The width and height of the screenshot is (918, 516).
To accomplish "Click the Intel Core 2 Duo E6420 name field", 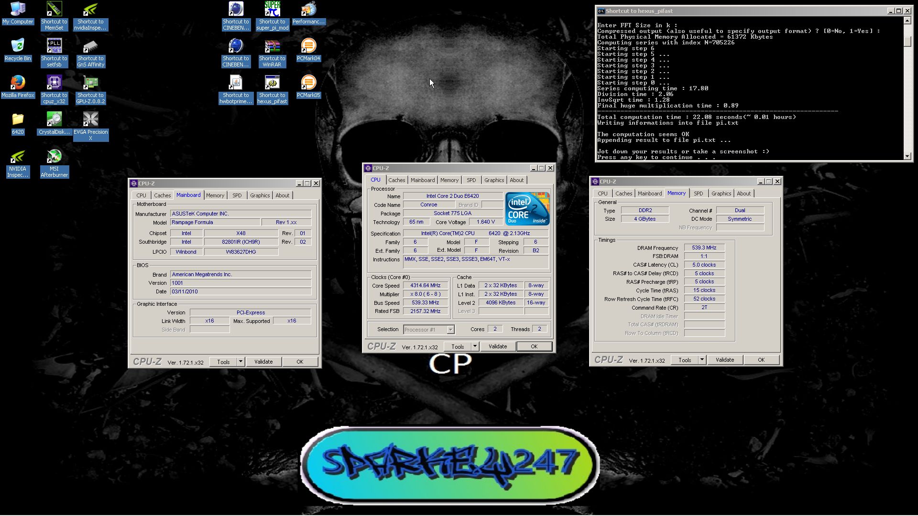I will tap(453, 196).
